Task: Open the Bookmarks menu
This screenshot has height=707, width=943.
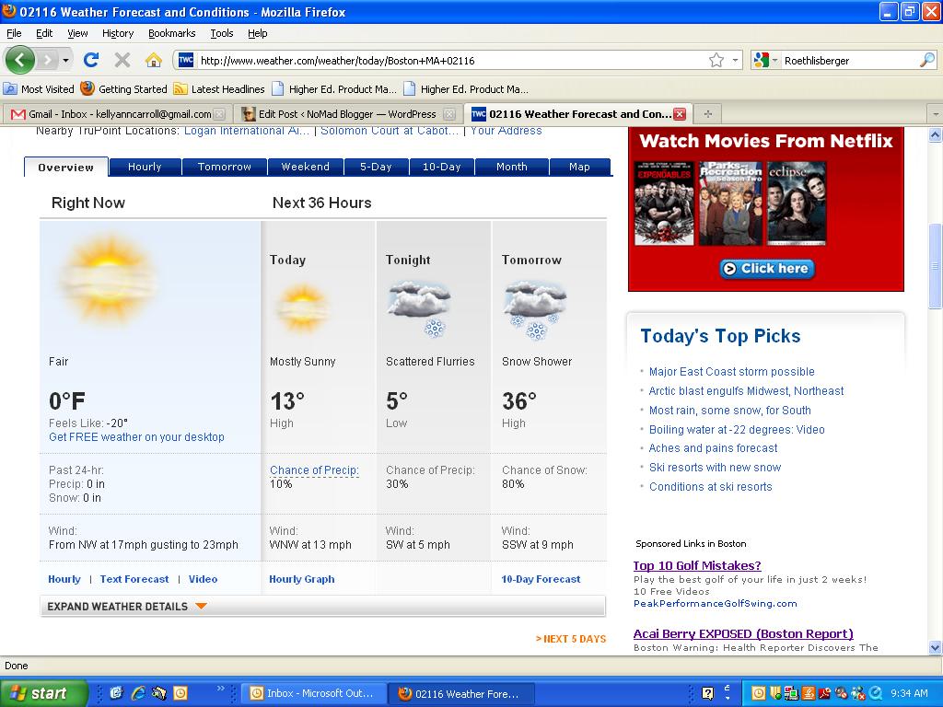Action: click(171, 33)
